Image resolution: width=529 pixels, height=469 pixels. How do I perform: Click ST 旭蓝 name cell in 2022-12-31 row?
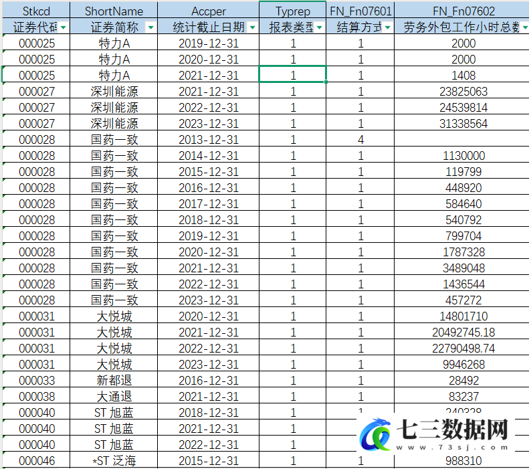point(114,445)
